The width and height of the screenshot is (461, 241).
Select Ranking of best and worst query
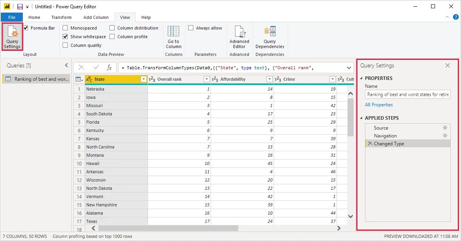coord(37,79)
